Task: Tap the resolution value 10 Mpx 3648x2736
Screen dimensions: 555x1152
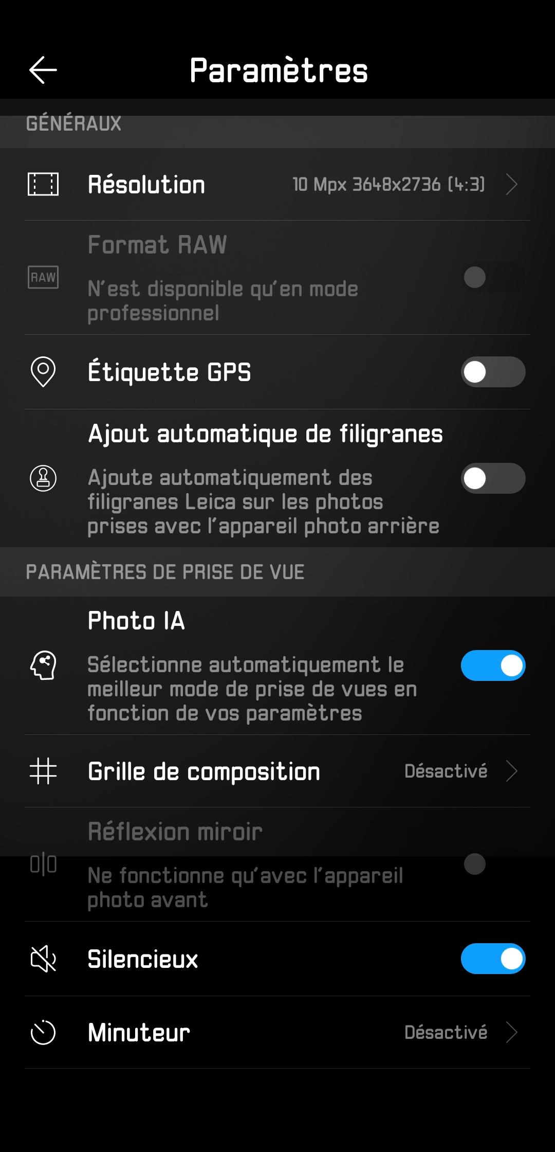Action: coord(388,184)
